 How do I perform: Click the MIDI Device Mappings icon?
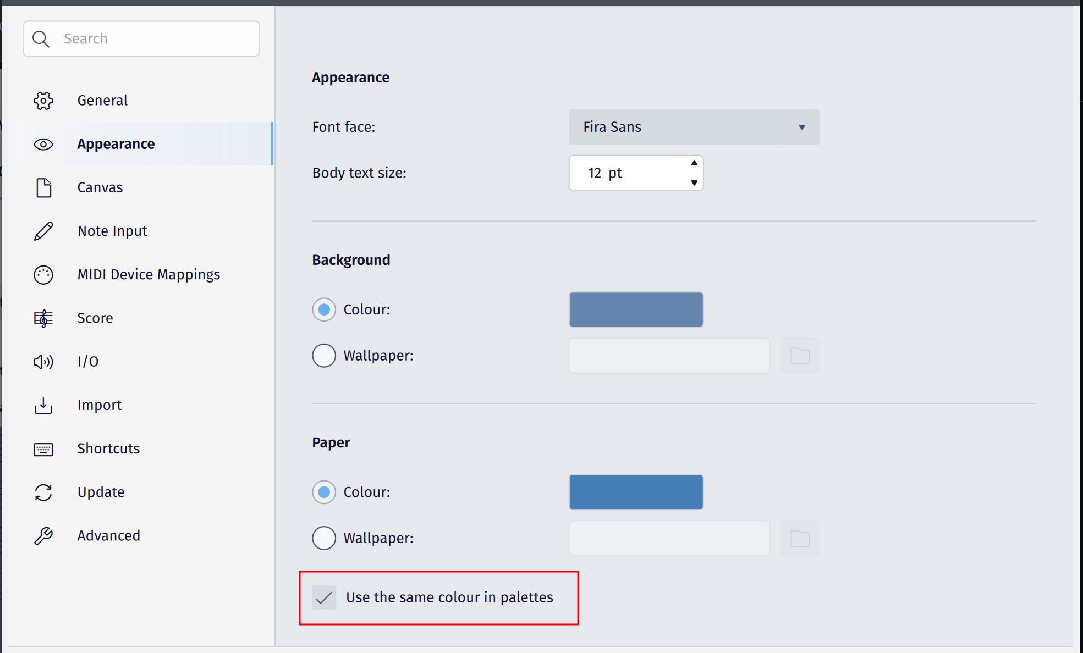(x=43, y=275)
